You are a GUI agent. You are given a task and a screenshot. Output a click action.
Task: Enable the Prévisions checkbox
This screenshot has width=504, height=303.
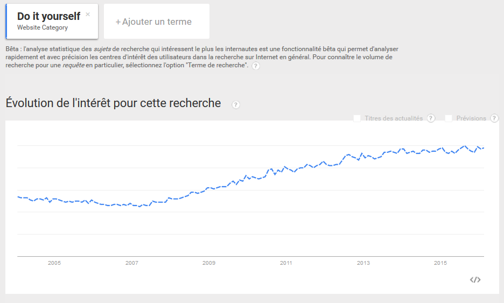coord(449,118)
